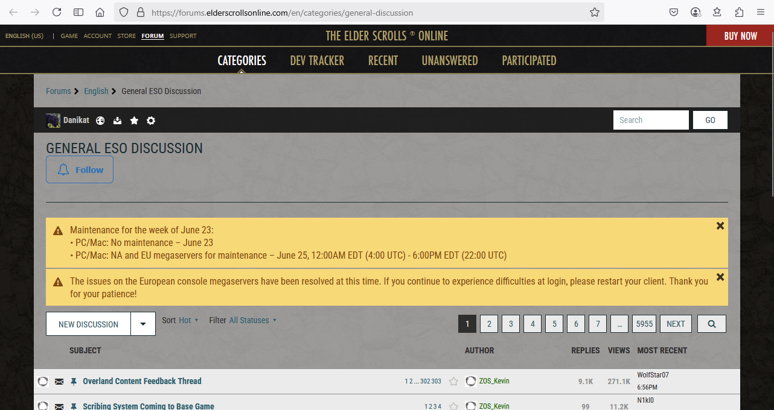Click the Danikat username link
The height and width of the screenshot is (410, 774).
click(76, 120)
